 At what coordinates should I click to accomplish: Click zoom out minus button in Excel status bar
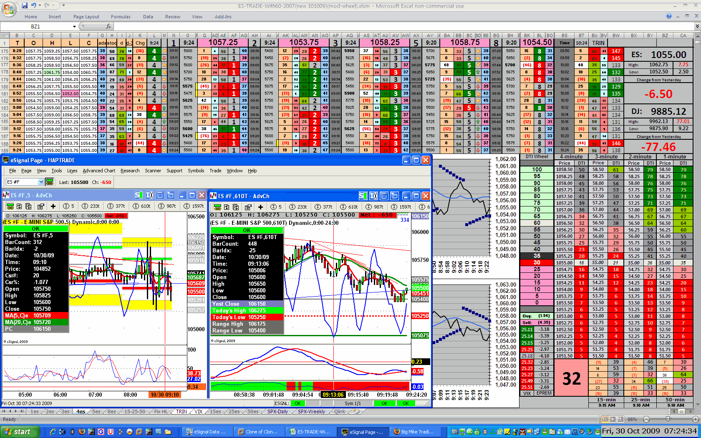(646, 419)
